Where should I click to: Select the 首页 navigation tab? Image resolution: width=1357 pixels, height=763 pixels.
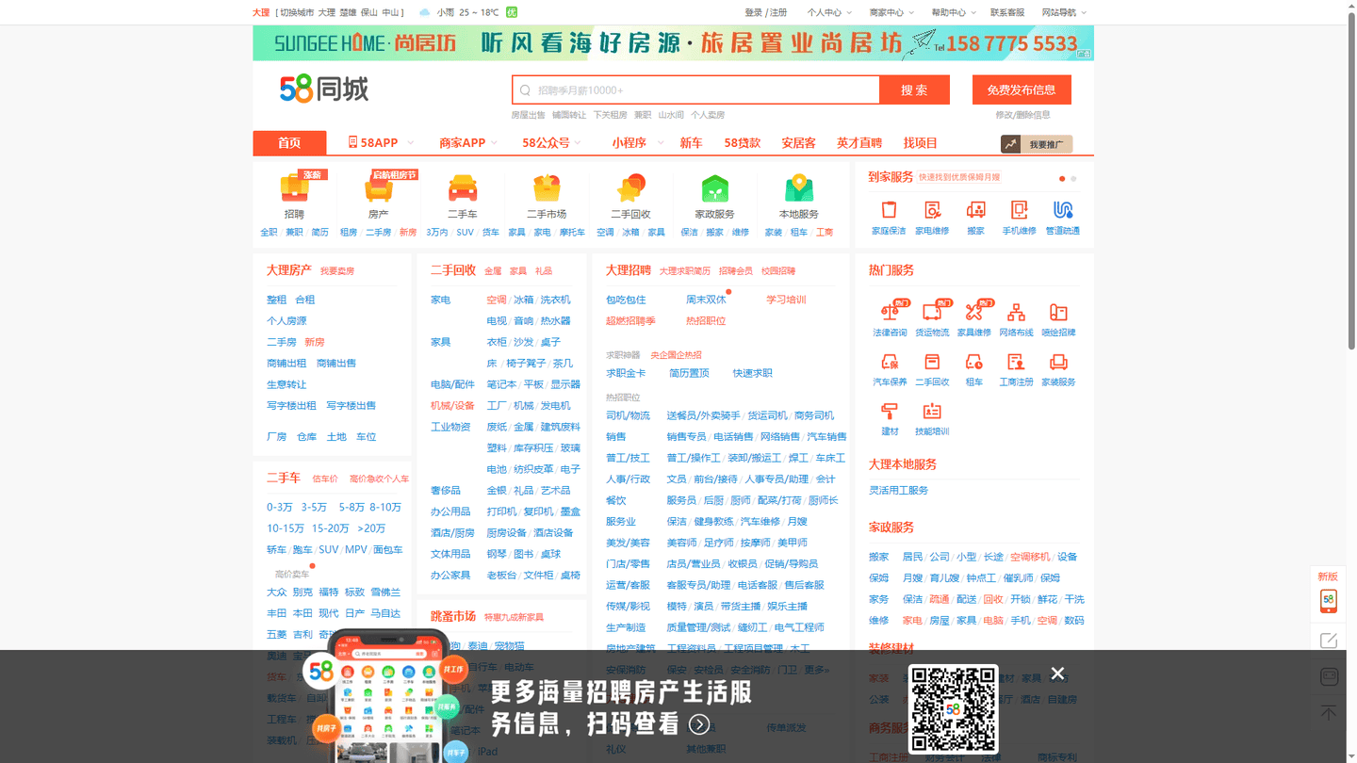tap(289, 142)
